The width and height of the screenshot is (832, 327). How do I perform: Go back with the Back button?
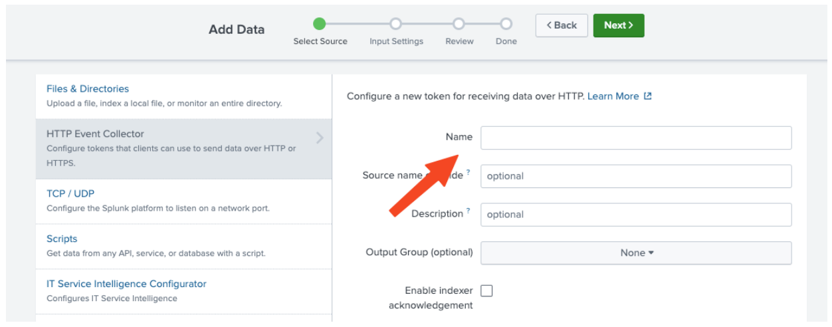tap(562, 25)
